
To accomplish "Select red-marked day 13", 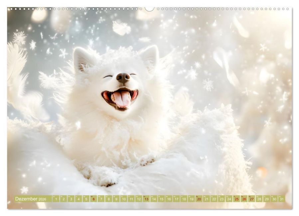I will point(146,199).
